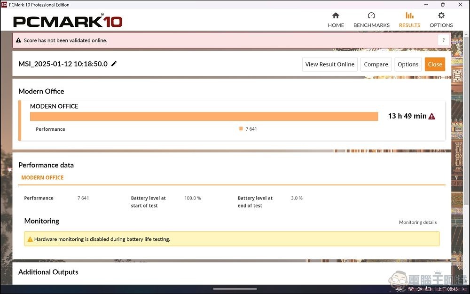Click the muted speaker icon in taskbar

click(x=420, y=289)
